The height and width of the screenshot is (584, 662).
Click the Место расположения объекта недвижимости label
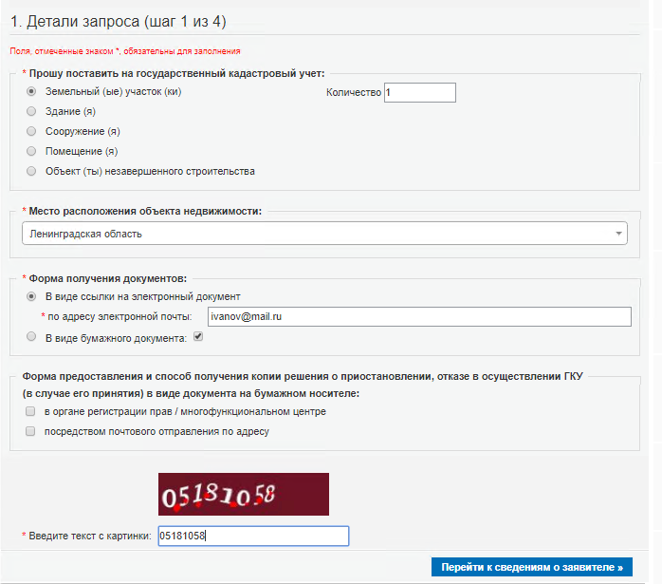point(145,211)
